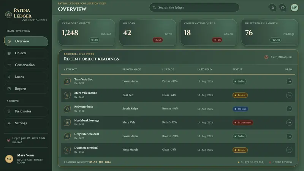The width and height of the screenshot is (304, 171).
Task: Navigate to Loans
Action: (26, 77)
